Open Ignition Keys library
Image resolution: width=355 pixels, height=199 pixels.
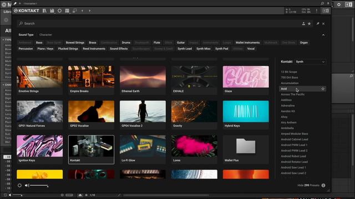(39, 149)
